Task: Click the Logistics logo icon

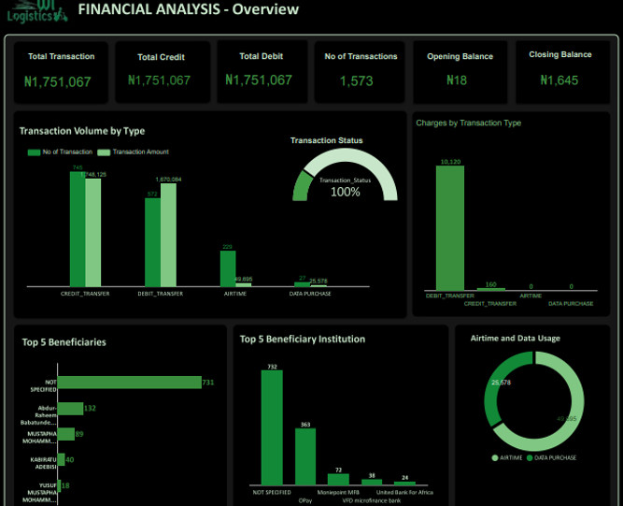Action: coord(37,11)
